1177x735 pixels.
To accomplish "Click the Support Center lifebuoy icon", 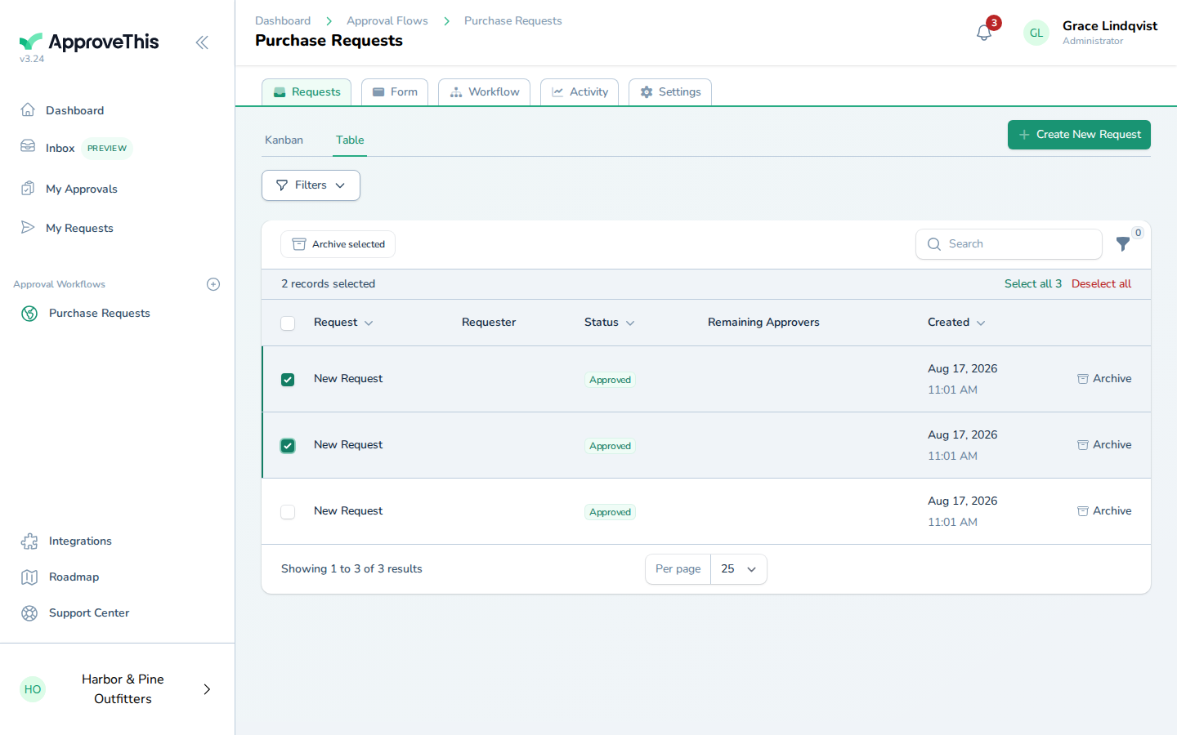I will [29, 613].
